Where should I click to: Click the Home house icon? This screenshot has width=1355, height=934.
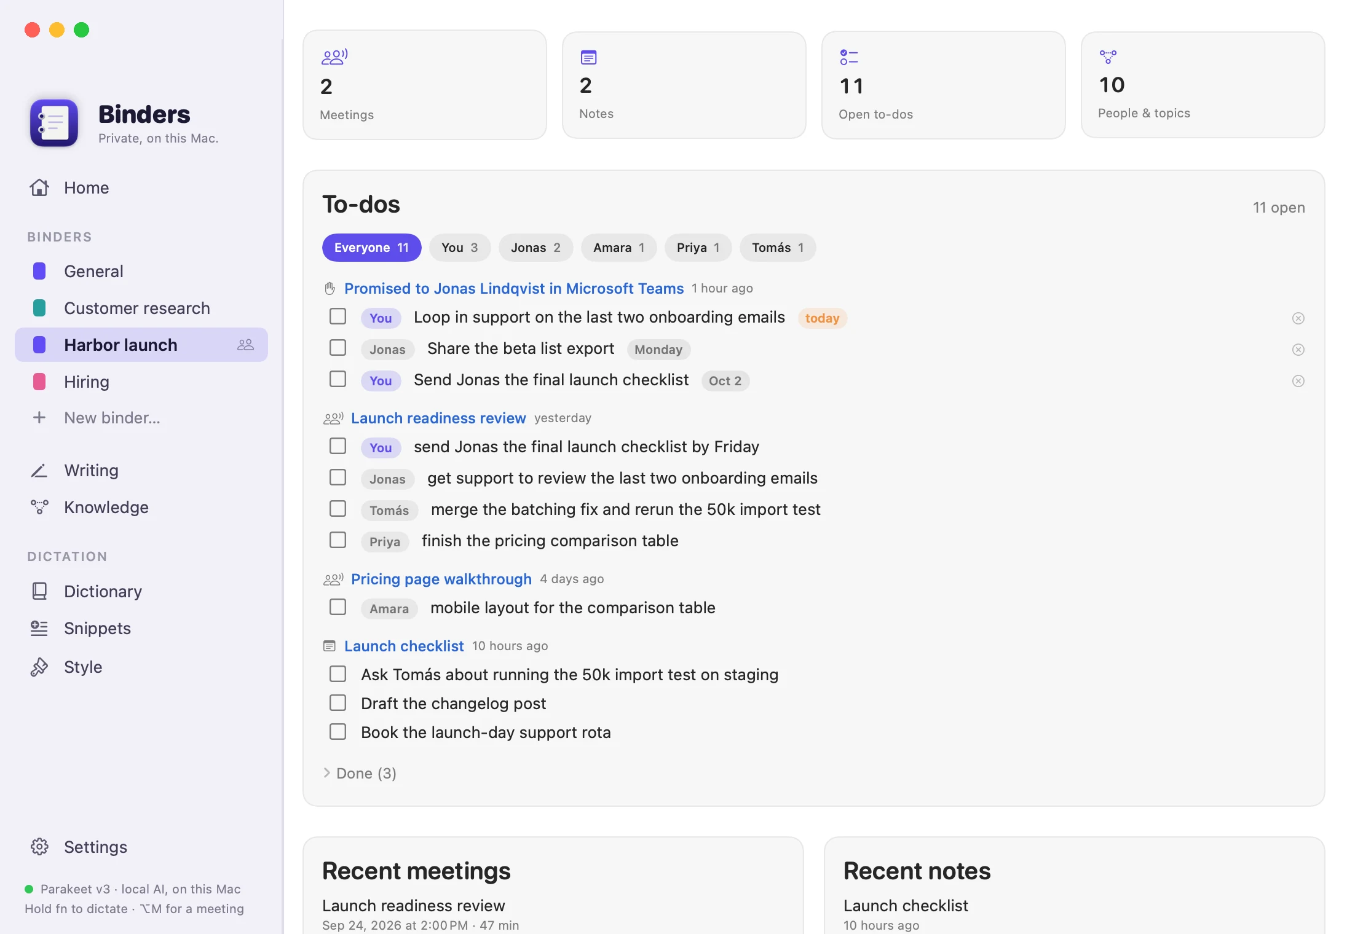39,187
